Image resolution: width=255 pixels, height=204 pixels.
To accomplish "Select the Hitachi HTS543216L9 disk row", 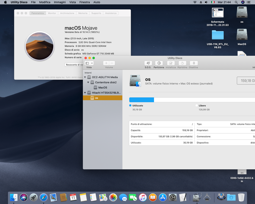I will coord(103,93).
